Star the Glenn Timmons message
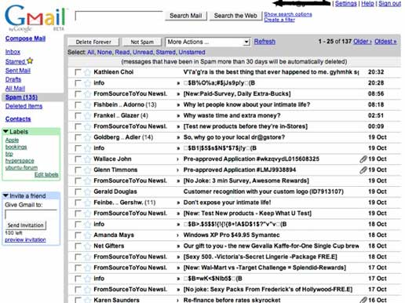Viewport: 405px width, 303px height. (87, 170)
